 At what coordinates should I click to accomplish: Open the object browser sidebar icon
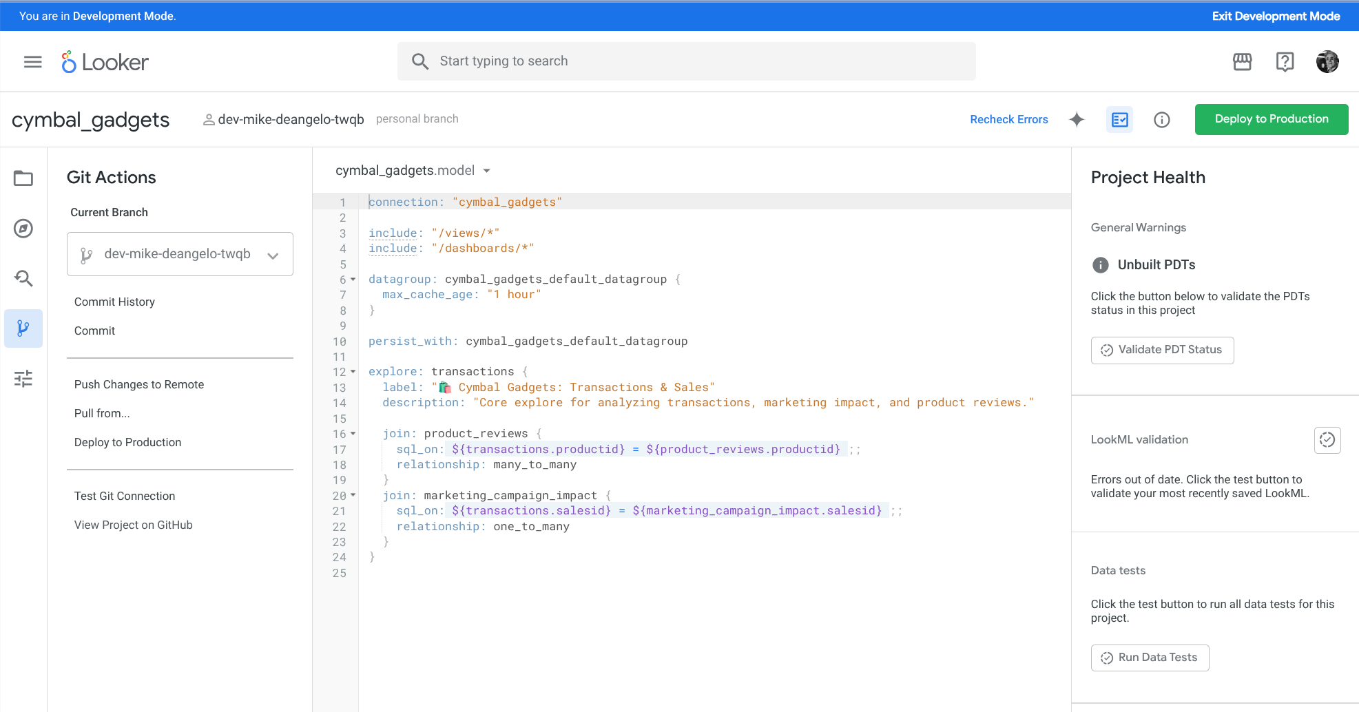(23, 228)
